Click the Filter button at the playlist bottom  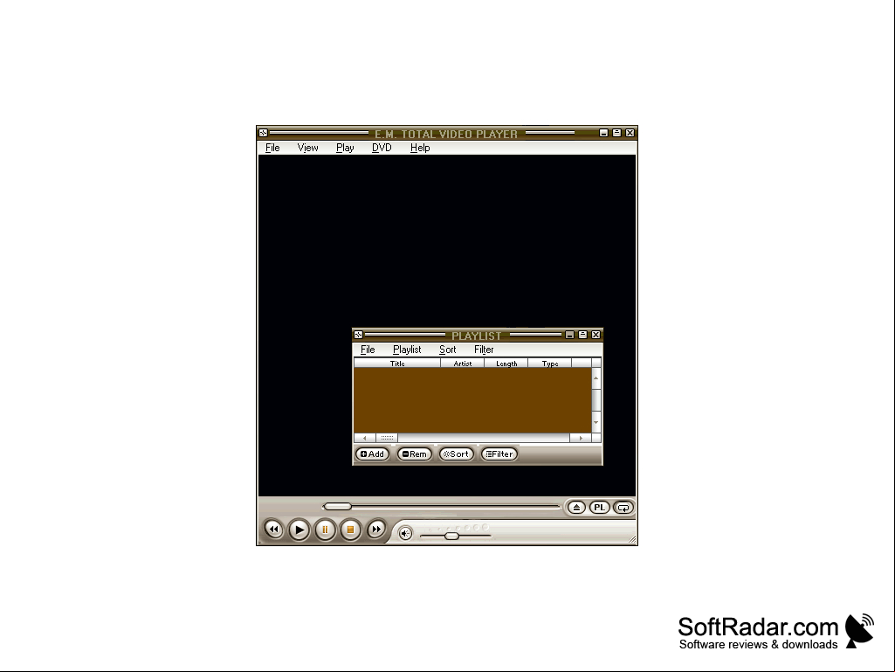pyautogui.click(x=499, y=454)
